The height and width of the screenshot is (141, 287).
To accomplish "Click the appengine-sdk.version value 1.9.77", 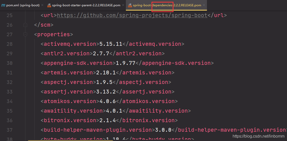I will (125, 63).
